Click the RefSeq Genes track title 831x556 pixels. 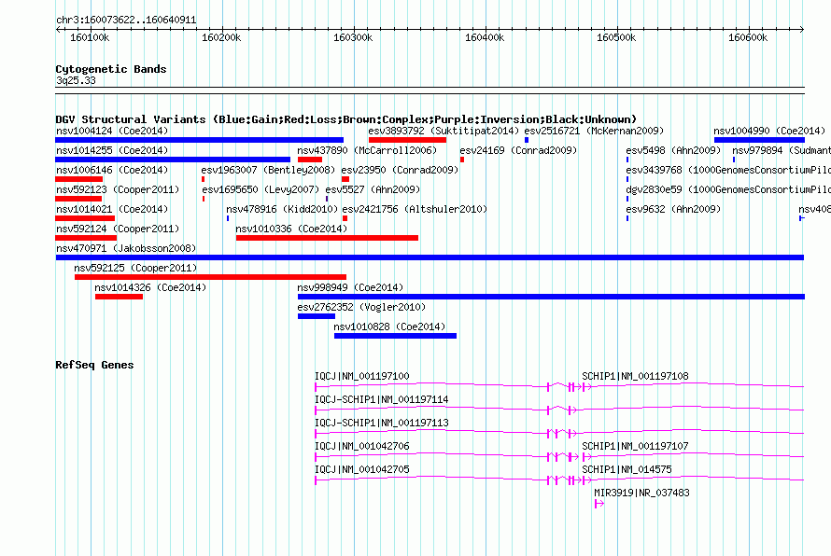click(x=94, y=365)
